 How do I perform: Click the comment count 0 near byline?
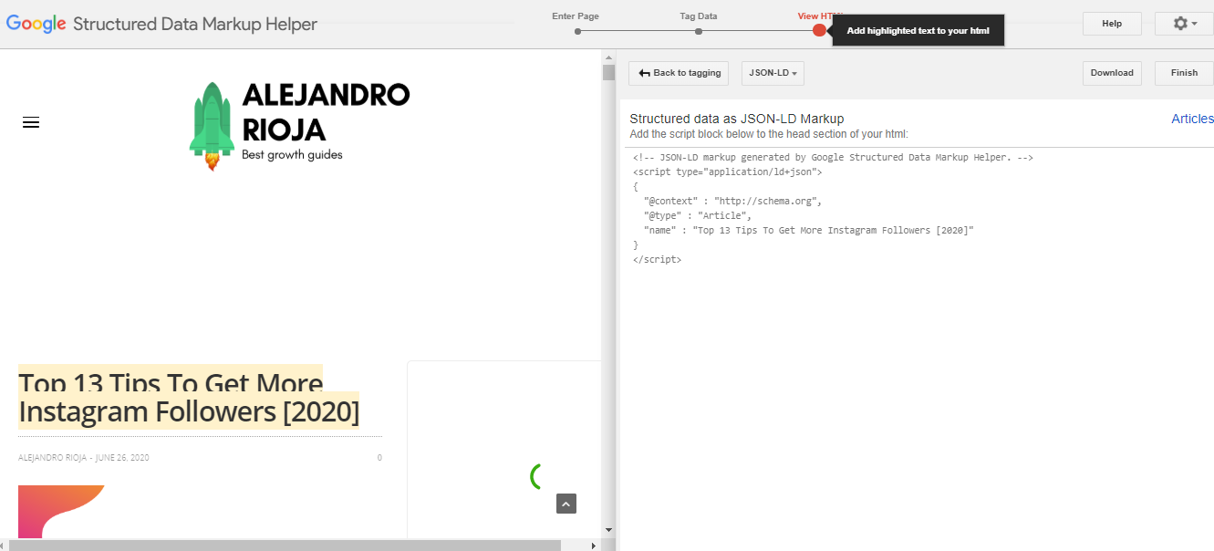point(379,458)
